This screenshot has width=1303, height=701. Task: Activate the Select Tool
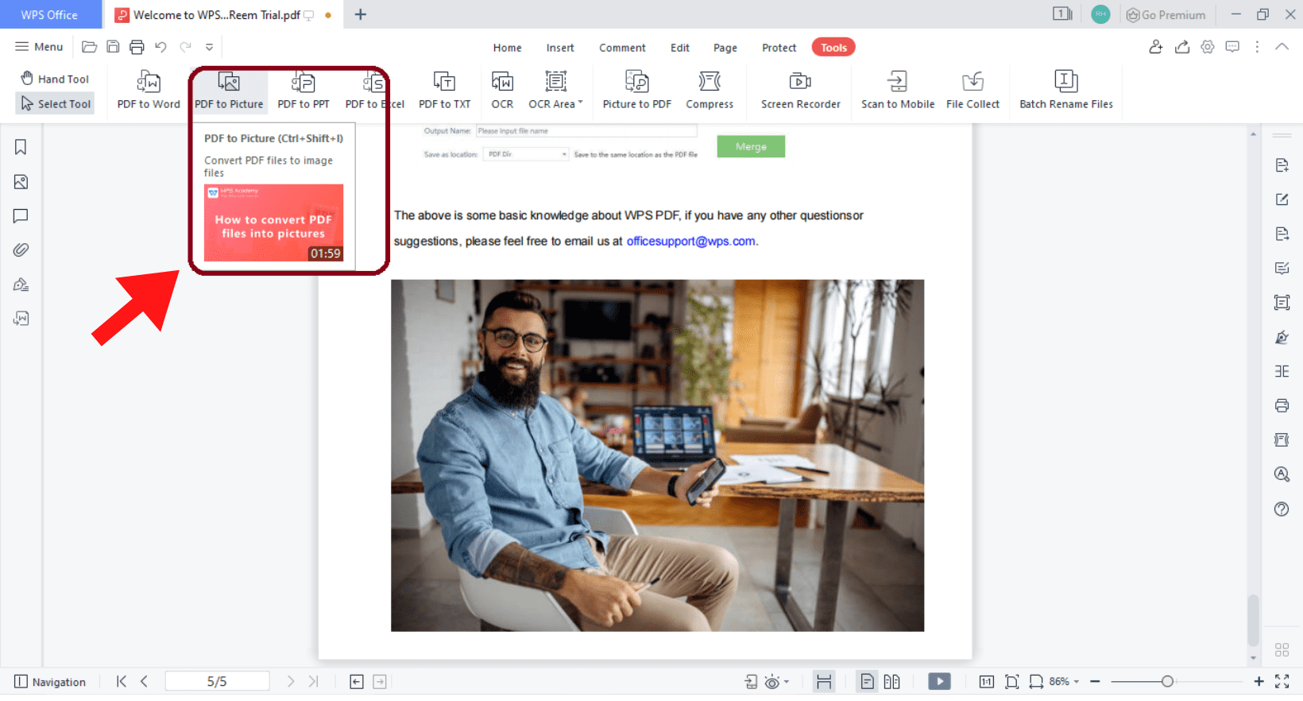(x=55, y=103)
